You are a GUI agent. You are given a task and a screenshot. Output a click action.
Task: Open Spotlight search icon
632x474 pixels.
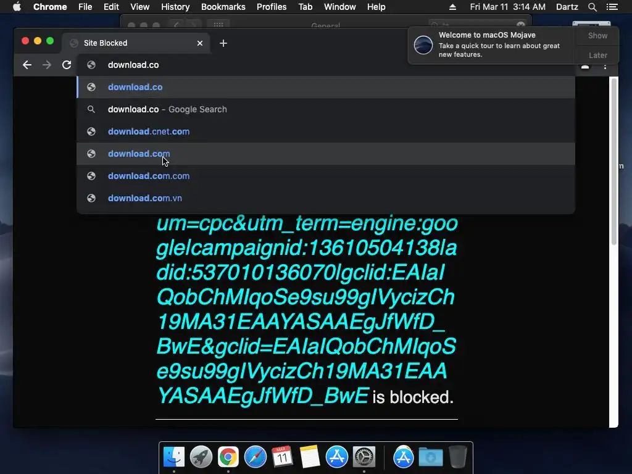click(592, 7)
